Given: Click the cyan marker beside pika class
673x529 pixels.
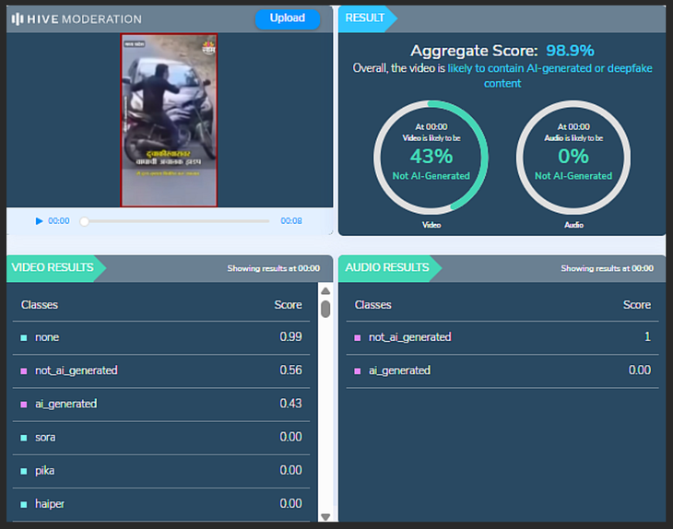Looking at the screenshot, I should click(24, 471).
